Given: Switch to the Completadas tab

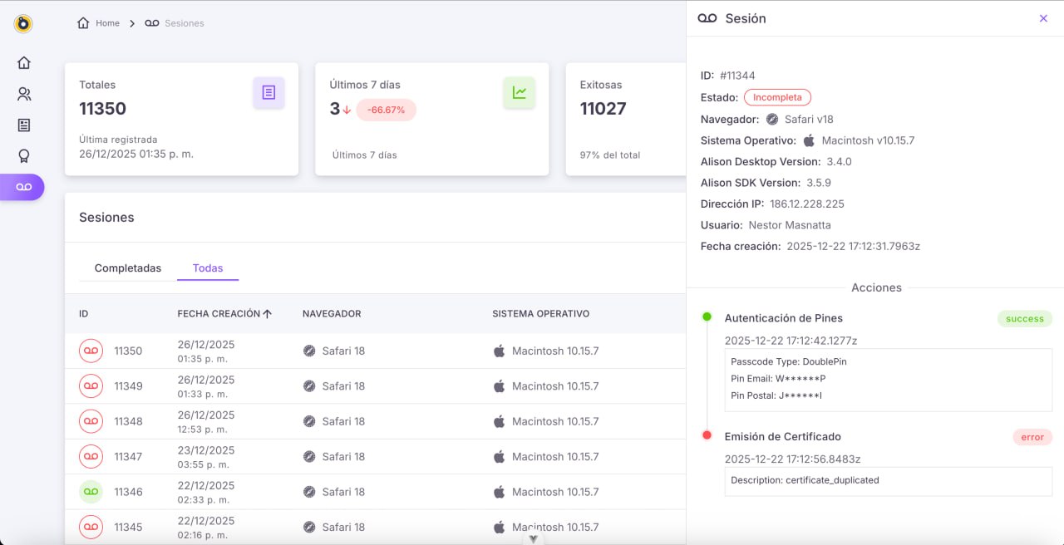Looking at the screenshot, I should (128, 268).
